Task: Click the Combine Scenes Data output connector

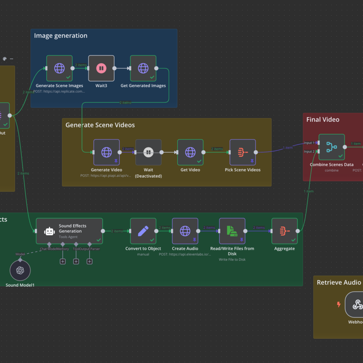Action: pyautogui.click(x=345, y=147)
